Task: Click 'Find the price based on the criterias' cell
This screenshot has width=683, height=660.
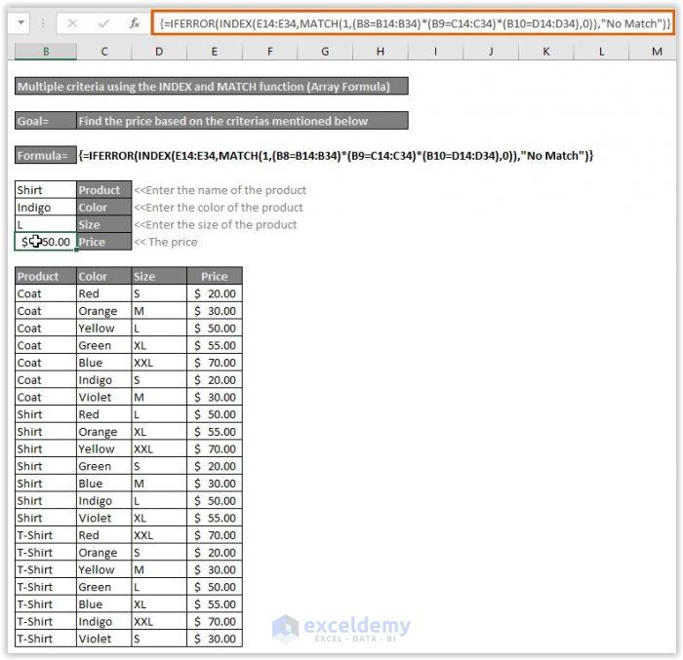Action: (242, 121)
